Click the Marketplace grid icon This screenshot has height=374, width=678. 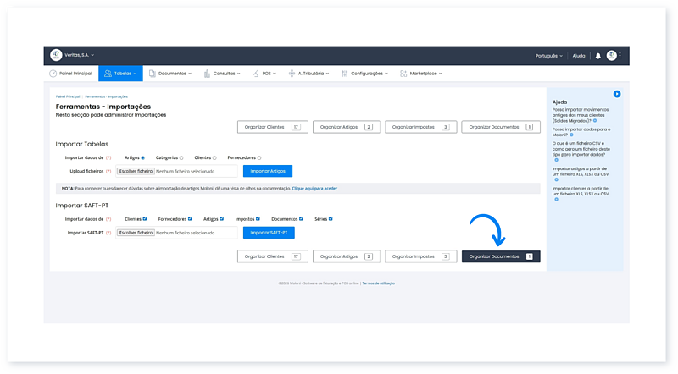[x=403, y=74]
